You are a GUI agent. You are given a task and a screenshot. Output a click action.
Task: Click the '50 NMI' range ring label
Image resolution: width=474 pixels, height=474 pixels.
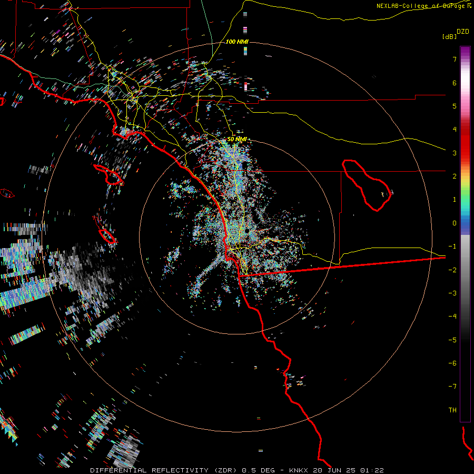tap(237, 140)
